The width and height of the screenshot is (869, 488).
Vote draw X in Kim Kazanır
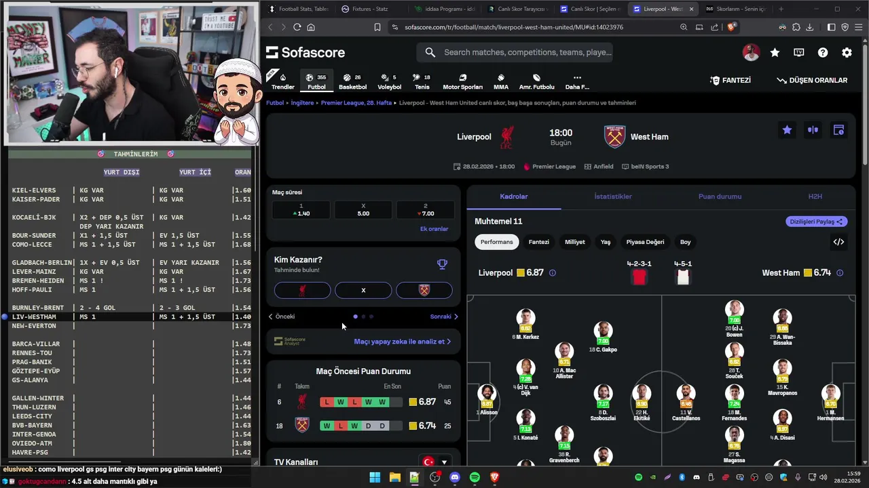pos(363,290)
